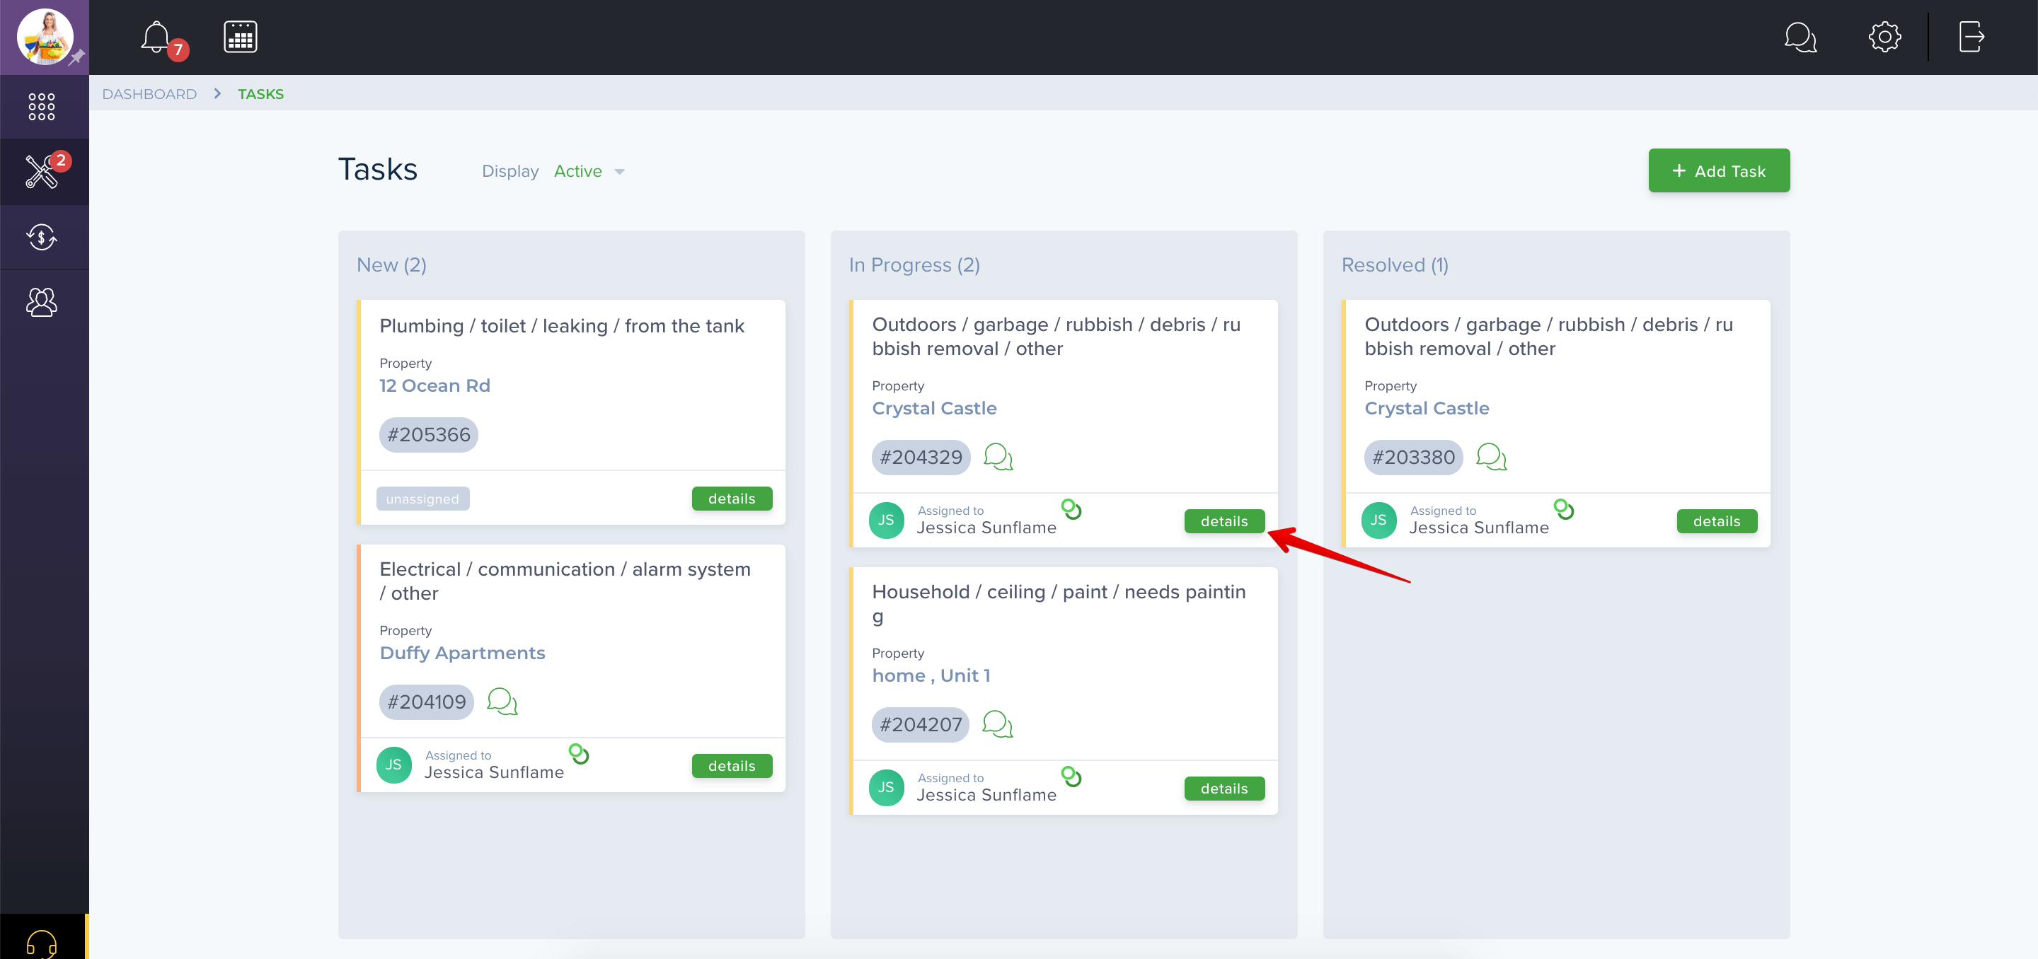
Task: Click the logout icon in top bar
Action: [1971, 37]
